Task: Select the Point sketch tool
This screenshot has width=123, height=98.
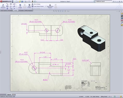Action: point(14,9)
